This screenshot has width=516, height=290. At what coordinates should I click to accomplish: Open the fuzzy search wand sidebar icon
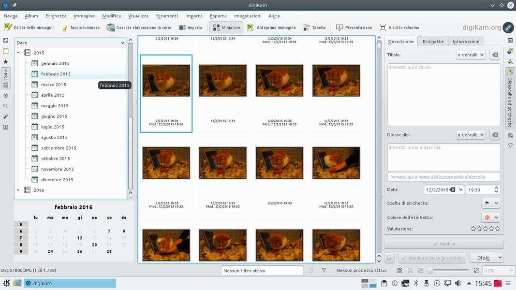click(6, 116)
